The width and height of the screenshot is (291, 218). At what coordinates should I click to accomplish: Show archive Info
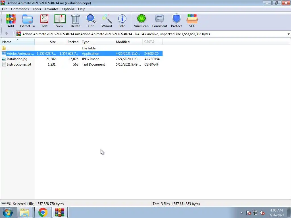tap(122, 21)
